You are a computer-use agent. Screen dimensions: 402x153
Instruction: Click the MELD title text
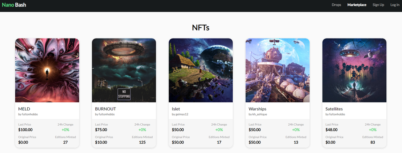click(24, 109)
